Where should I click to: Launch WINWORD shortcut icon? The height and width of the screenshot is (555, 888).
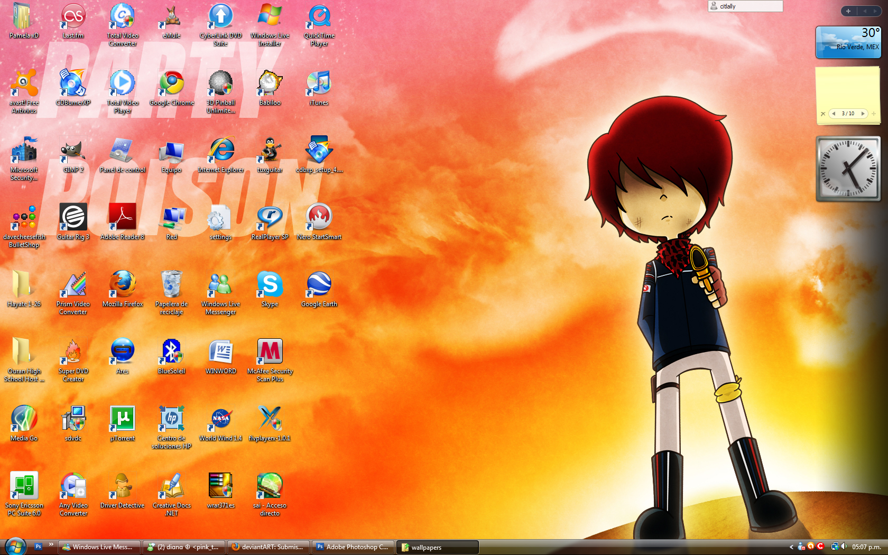pyautogui.click(x=220, y=356)
